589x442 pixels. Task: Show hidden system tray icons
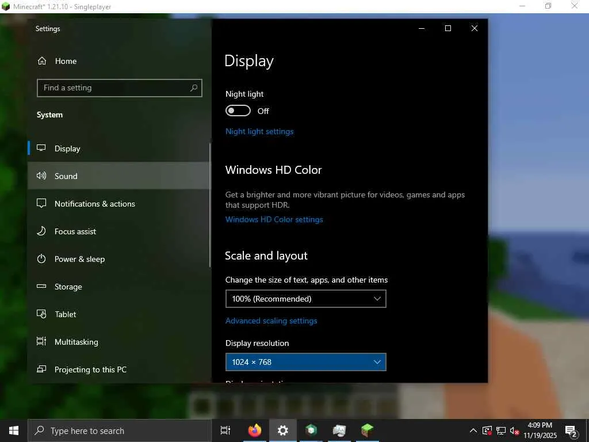[473, 430]
